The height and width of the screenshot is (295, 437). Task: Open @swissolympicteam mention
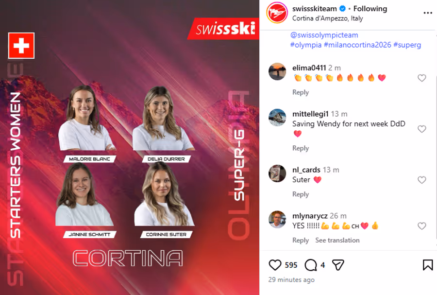324,35
